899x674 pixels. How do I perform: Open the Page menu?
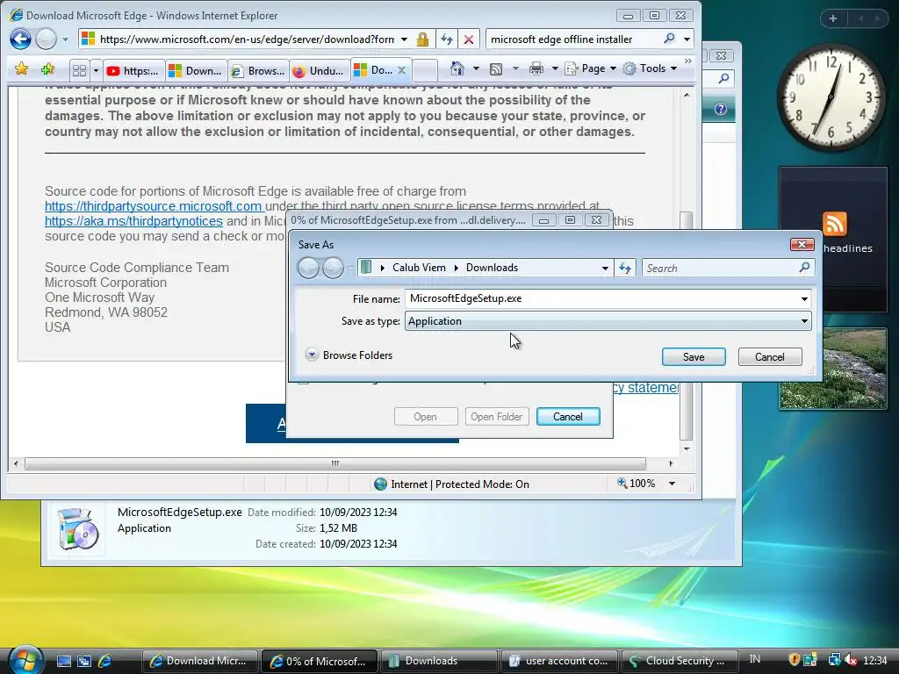(x=591, y=68)
